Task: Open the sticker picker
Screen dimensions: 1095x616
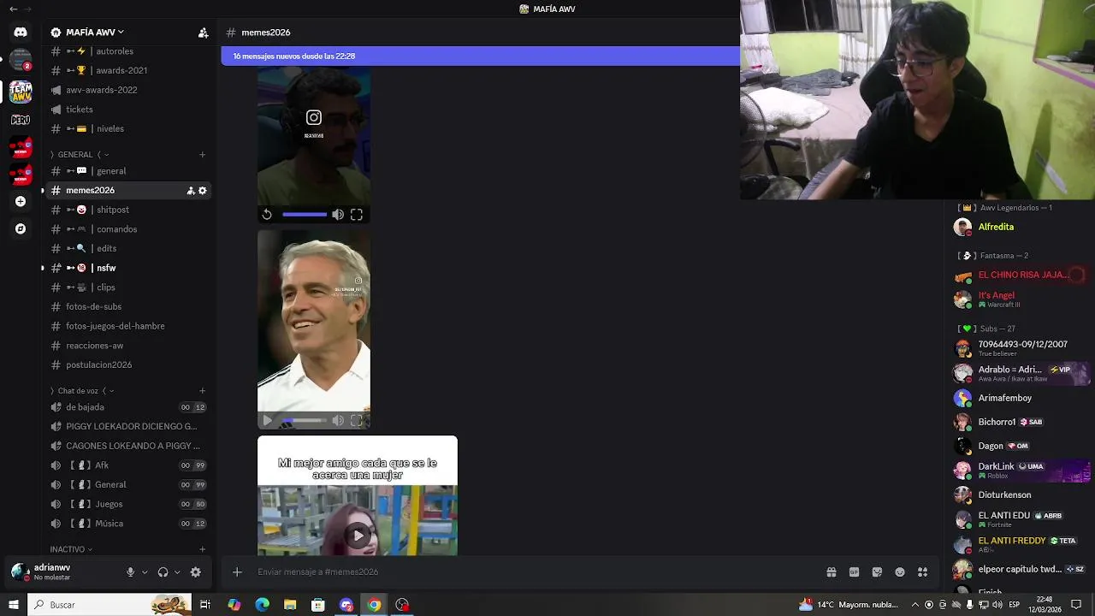Action: pos(877,572)
